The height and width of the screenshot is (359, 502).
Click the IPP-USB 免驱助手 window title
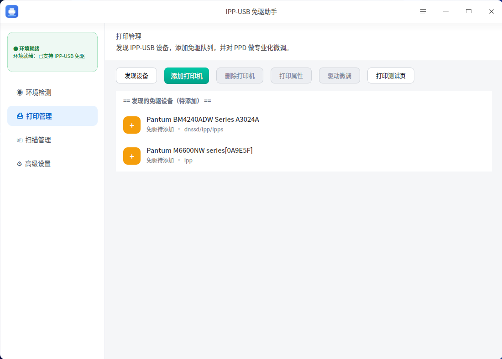[251, 12]
